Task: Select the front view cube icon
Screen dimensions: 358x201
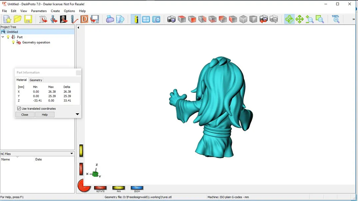Action: tap(192, 20)
